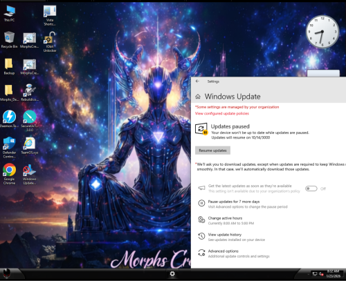346x281 pixels.
Task: Click the Home icon beside Windows Update
Action: [198, 97]
